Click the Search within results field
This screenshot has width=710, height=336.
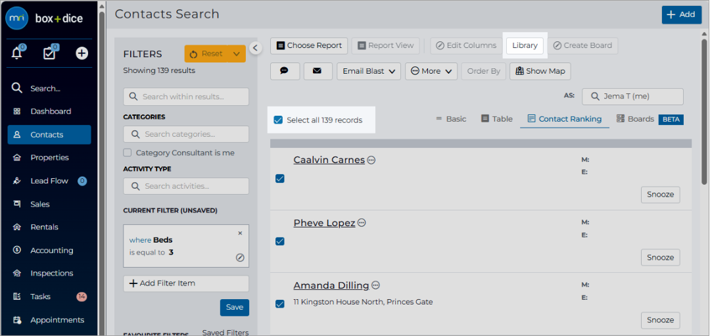coord(186,97)
